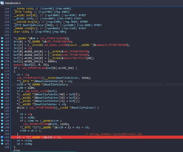Click buf[3] on line 180

point(74,94)
